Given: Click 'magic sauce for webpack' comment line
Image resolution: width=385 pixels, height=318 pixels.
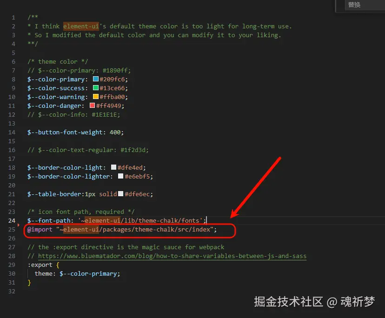Looking at the screenshot, I should point(126,247).
